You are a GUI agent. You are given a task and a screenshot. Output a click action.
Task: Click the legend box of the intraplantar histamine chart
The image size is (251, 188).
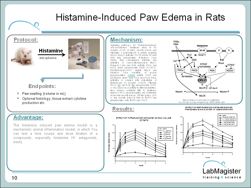(166, 134)
